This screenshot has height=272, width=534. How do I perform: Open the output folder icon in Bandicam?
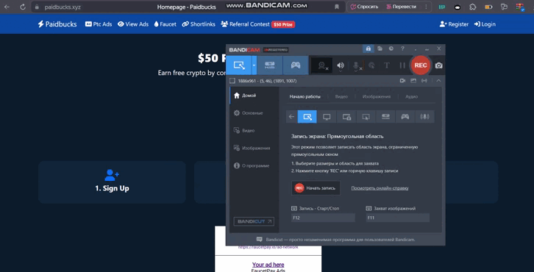[x=380, y=49]
